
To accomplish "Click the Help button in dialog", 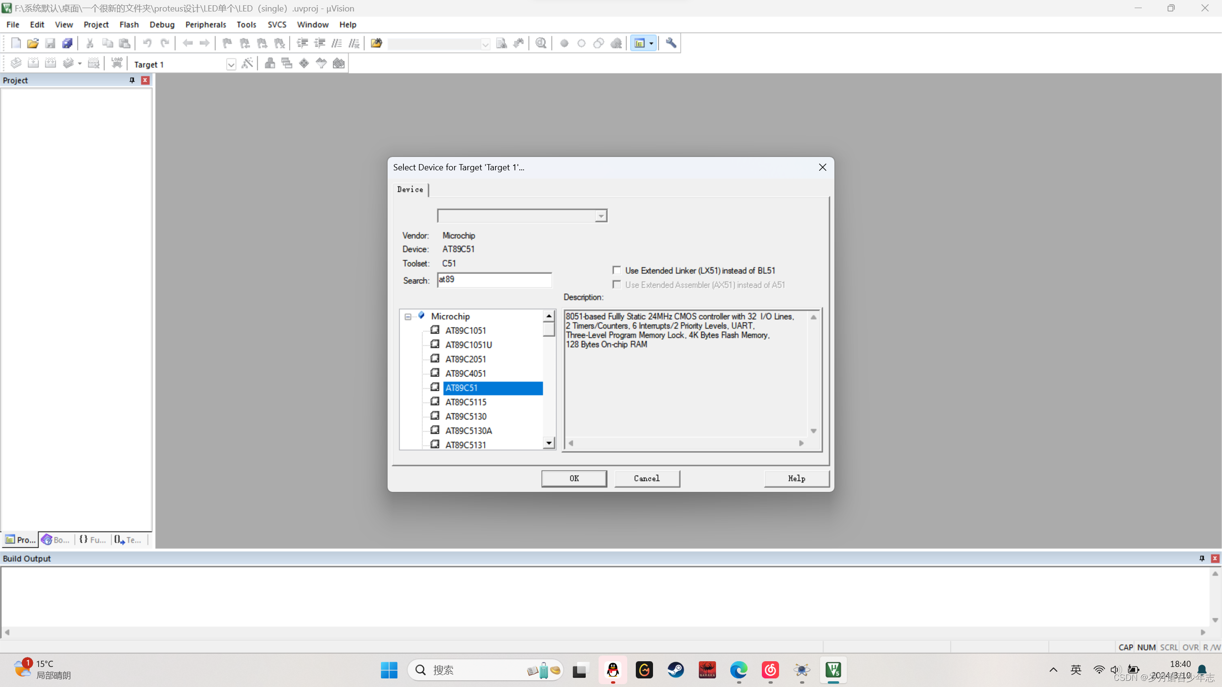I will point(796,478).
